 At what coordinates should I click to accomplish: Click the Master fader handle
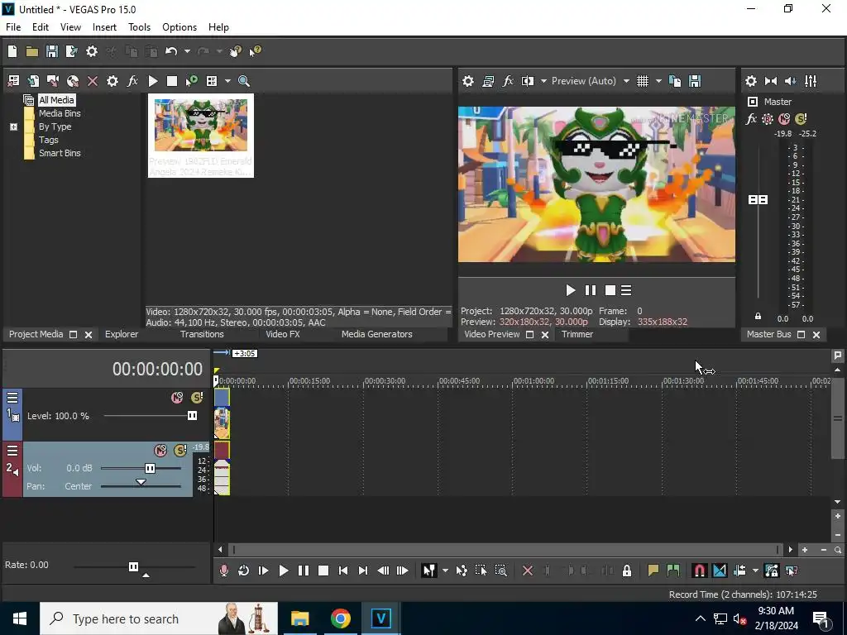[x=758, y=200]
